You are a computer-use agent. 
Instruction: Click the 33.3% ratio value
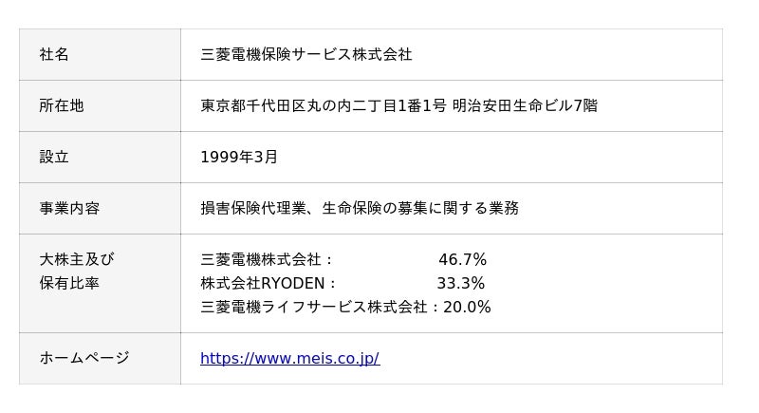(461, 283)
